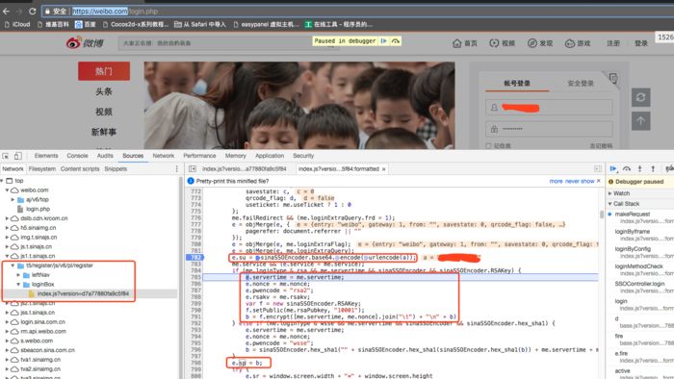Click the resume script execution icon in debugger panel
This screenshot has width=674, height=379.
pyautogui.click(x=613, y=168)
